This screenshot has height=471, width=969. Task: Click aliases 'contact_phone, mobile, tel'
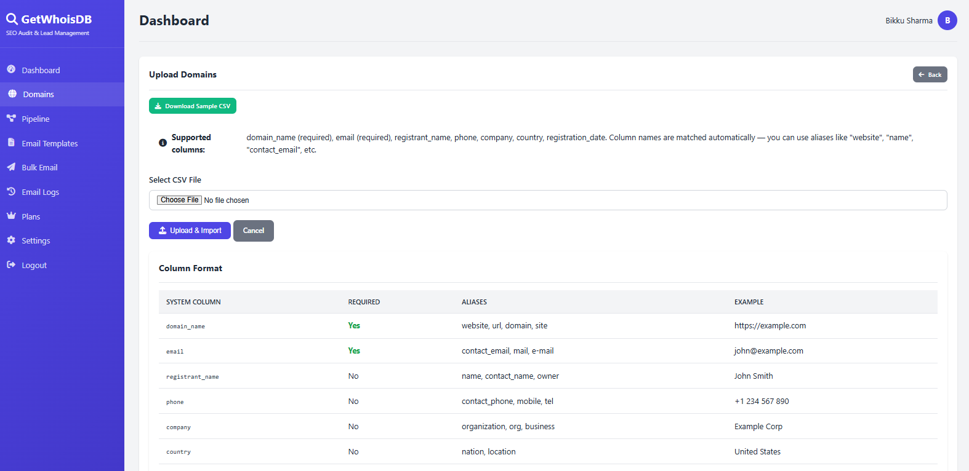[x=507, y=402]
